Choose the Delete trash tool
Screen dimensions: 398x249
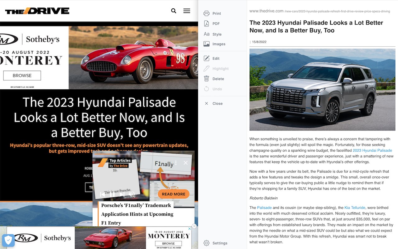[x=206, y=79]
